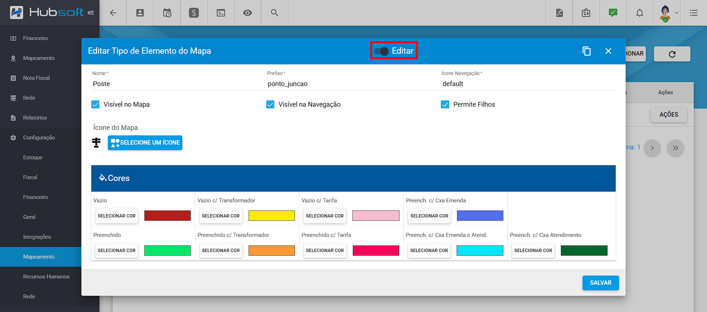Select color for Preenchido c/ Transformador
707x312 pixels.
click(221, 251)
